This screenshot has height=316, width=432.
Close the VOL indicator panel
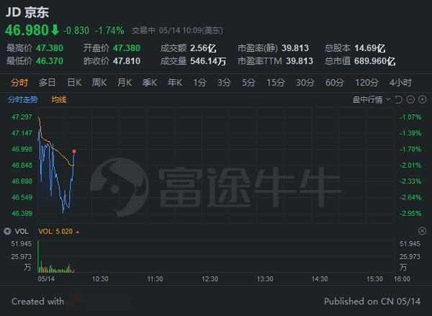(422, 231)
